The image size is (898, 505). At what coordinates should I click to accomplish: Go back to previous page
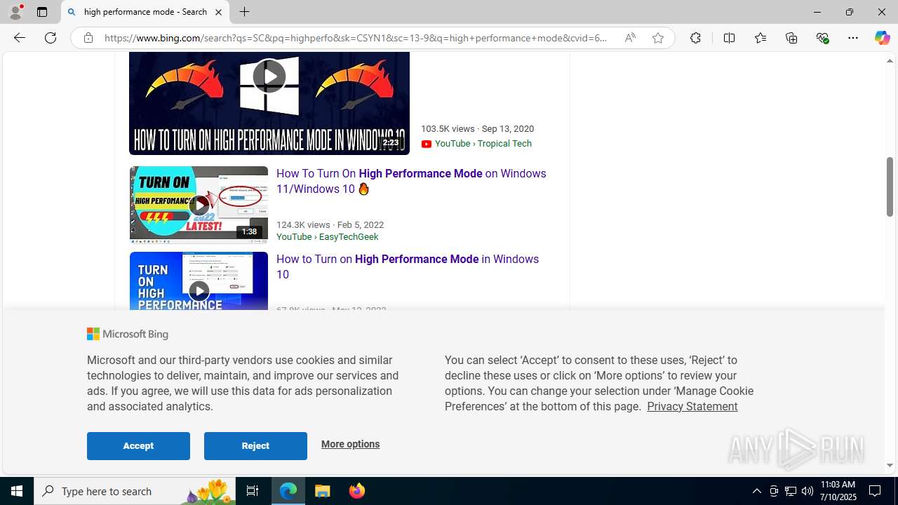coord(19,38)
